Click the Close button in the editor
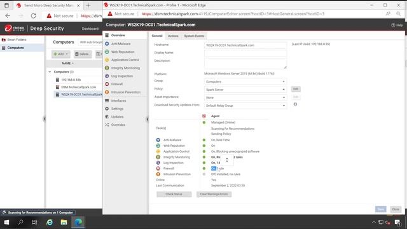This screenshot has height=229, width=407. click(x=396, y=209)
